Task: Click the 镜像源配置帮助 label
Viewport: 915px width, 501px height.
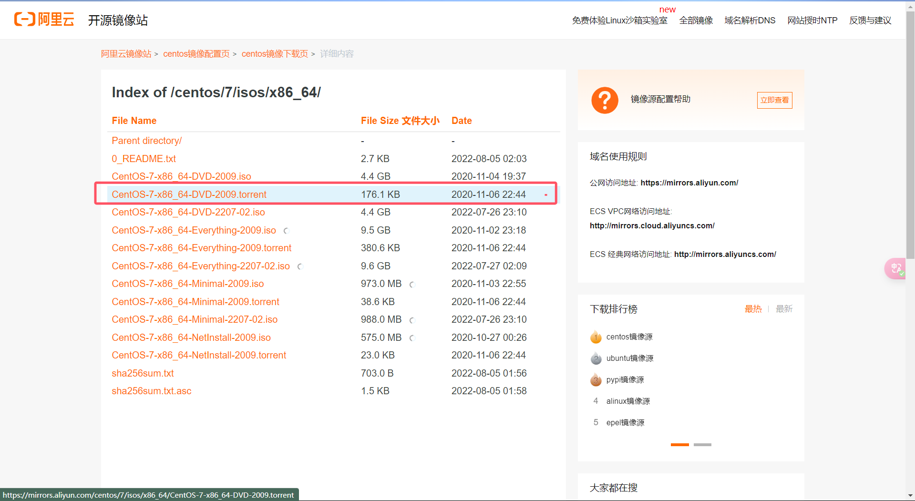Action: tap(660, 99)
